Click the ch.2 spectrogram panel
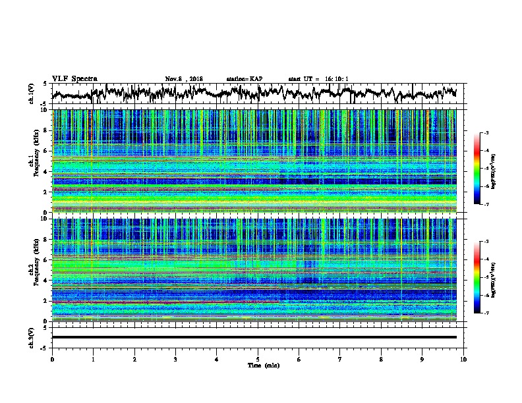The image size is (522, 403). 254,270
